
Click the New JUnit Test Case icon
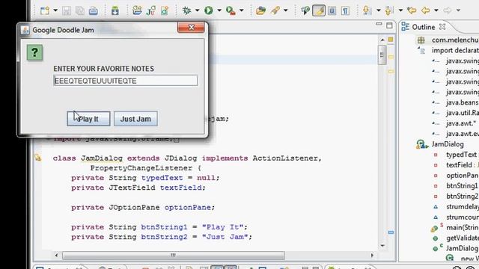[151, 10]
